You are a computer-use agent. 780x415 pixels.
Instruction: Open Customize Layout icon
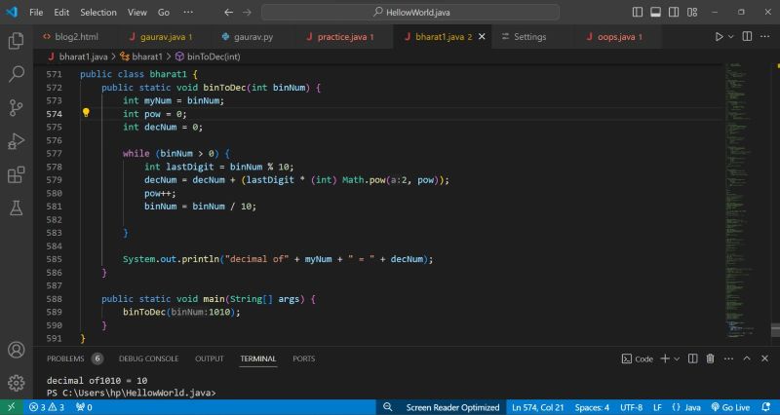692,12
